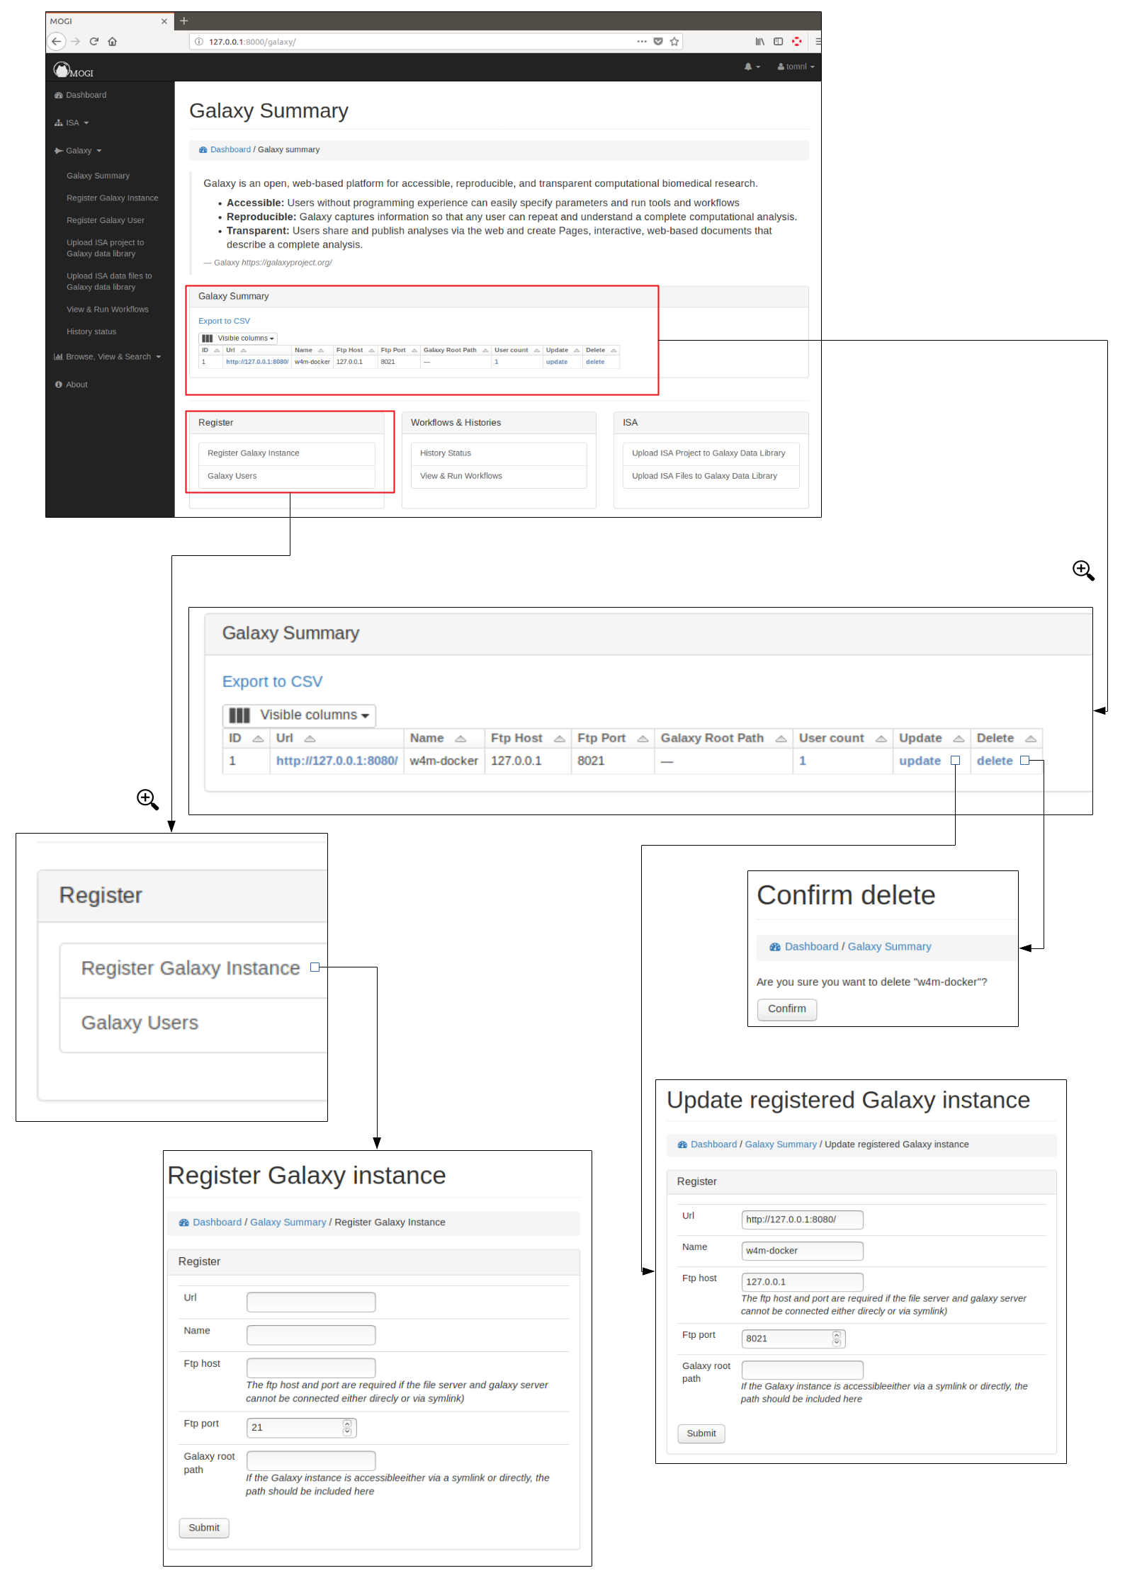Click update link in the enlarged table
Viewport: 1125px width, 1590px height.
[x=920, y=761]
